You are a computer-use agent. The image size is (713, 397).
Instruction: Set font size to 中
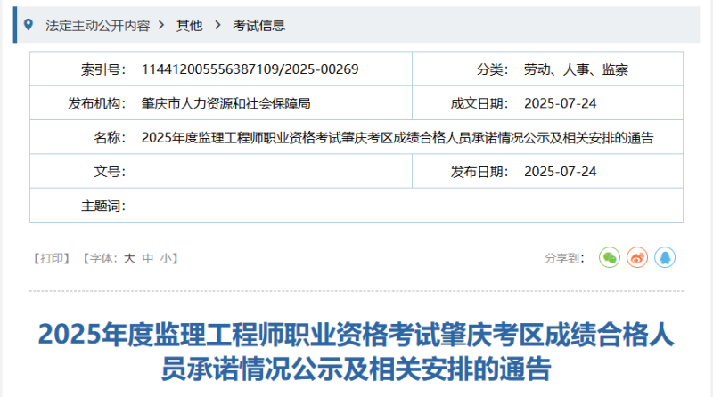(x=148, y=258)
